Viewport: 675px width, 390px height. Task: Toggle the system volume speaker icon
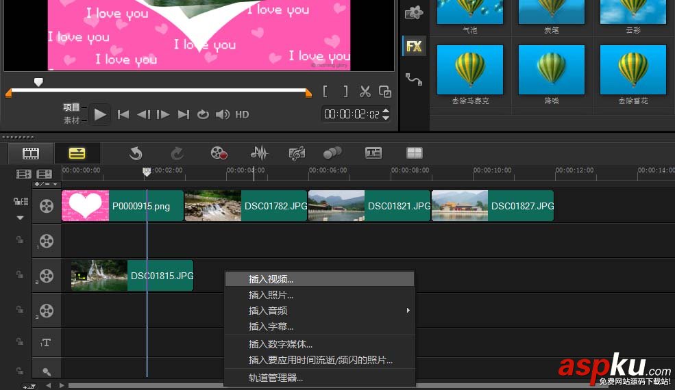[x=222, y=115]
